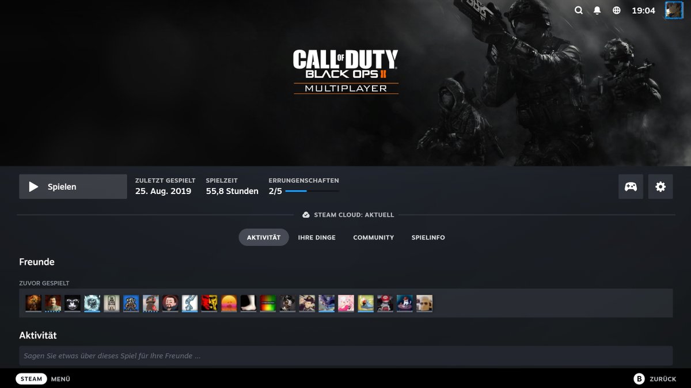Select the AKTIVITÄT tab
691x388 pixels.
tap(264, 237)
